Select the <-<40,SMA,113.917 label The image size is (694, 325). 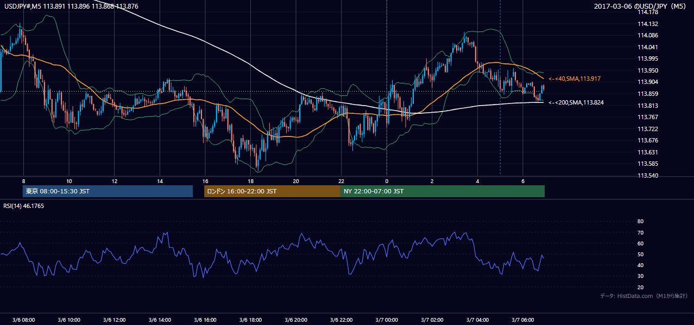click(x=574, y=79)
